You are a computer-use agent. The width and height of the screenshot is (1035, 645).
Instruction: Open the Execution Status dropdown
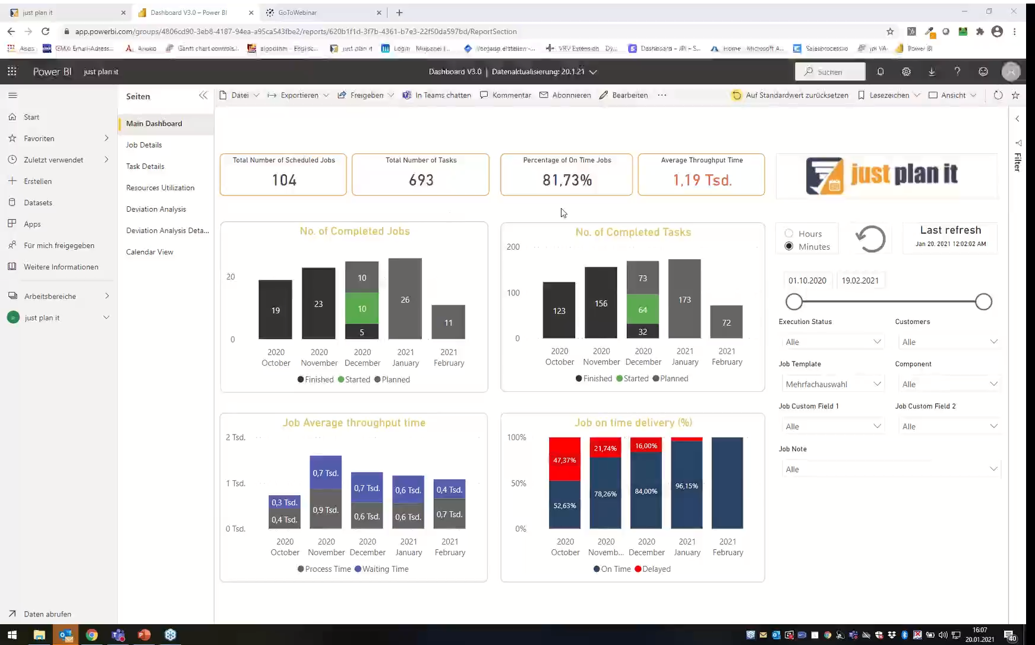click(x=832, y=341)
